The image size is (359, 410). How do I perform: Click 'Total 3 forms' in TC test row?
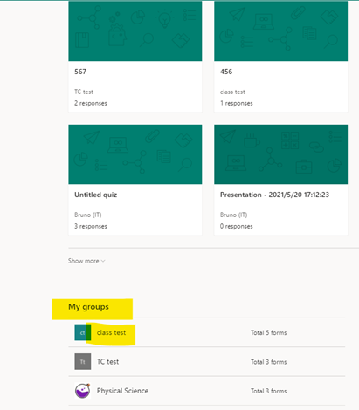point(269,362)
